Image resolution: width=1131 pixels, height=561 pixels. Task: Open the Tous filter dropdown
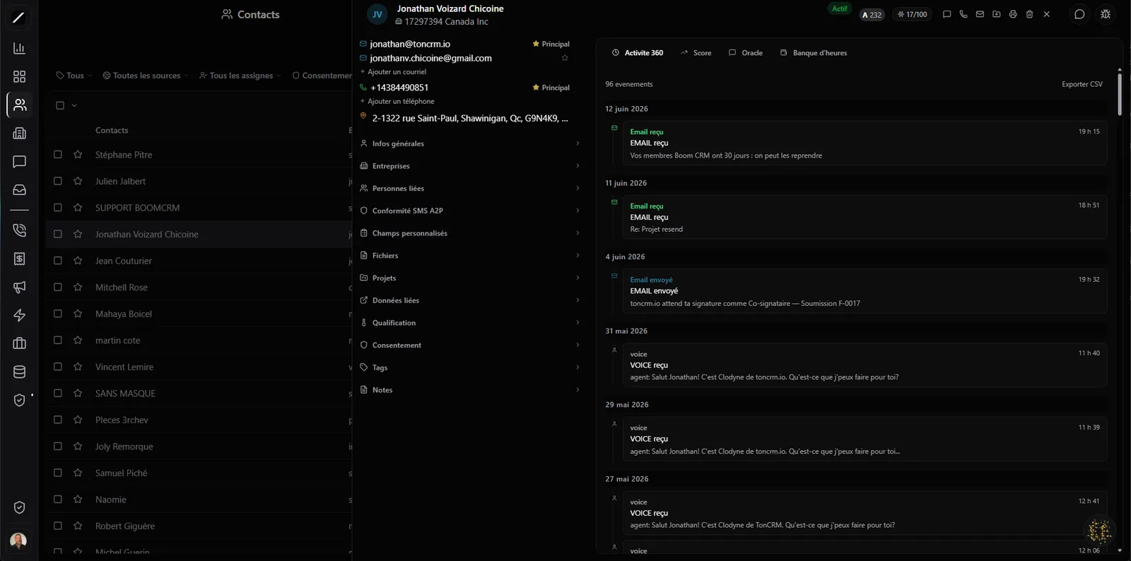click(x=74, y=76)
